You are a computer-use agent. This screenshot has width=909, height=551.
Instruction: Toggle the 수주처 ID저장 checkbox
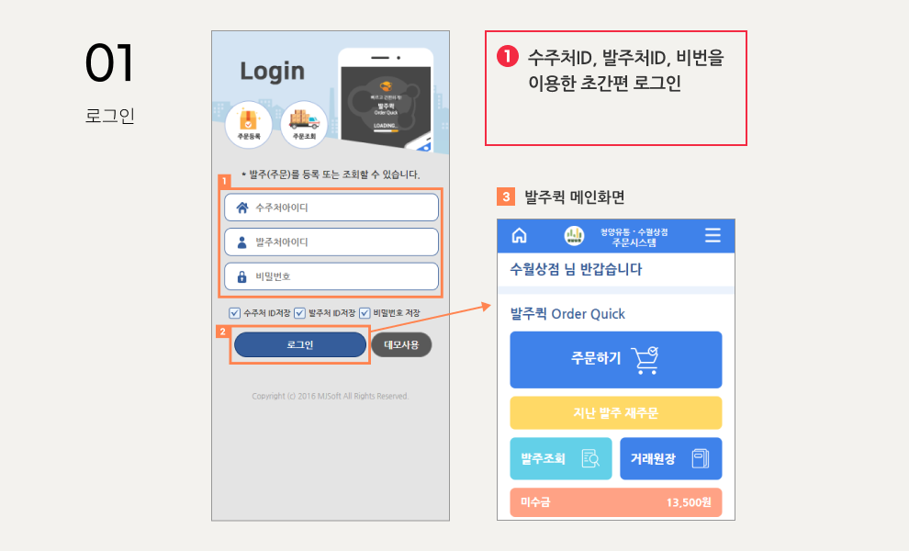click(234, 313)
